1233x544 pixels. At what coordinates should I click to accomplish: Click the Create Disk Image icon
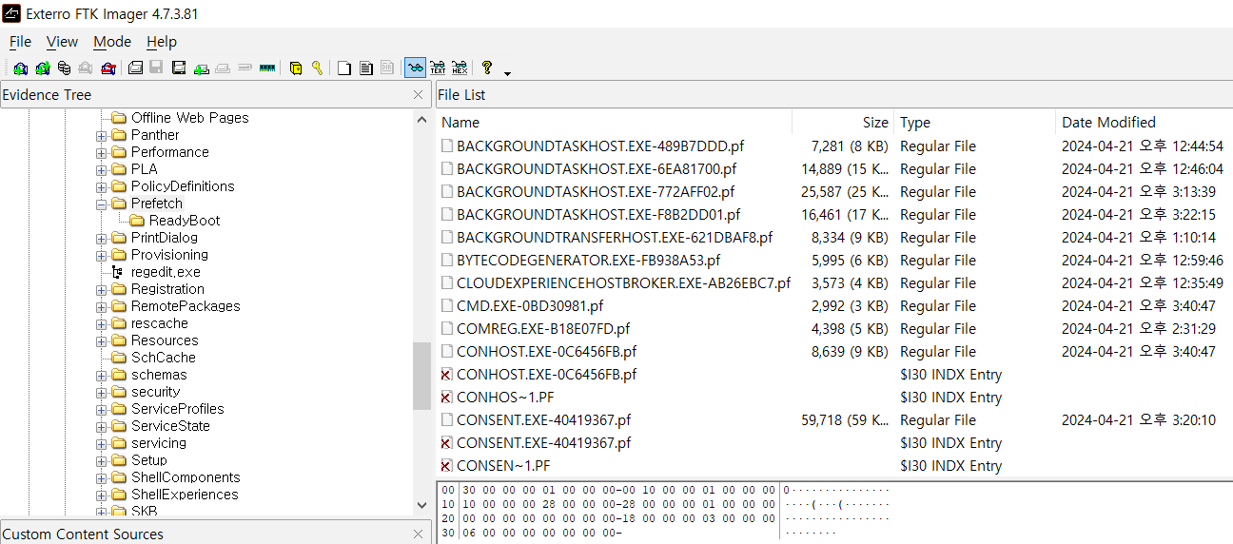click(135, 68)
